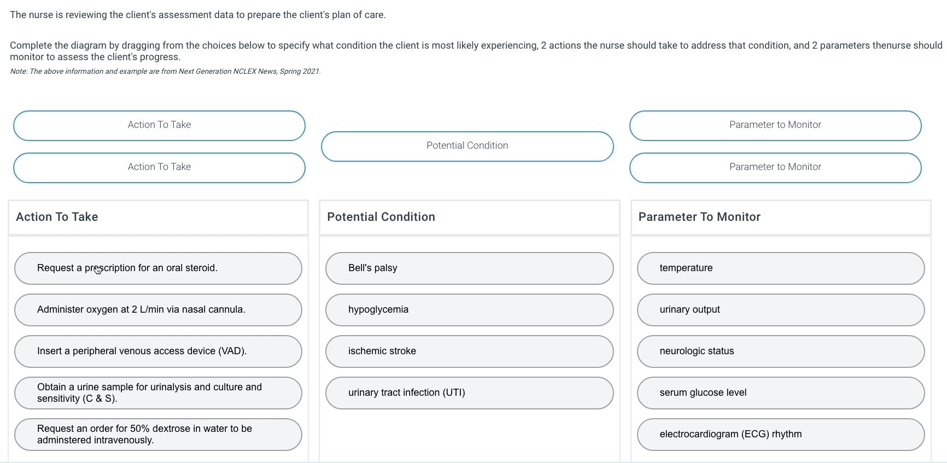This screenshot has height=463, width=947.
Task: Click the first Action To Take drop slot
Action: click(x=159, y=125)
